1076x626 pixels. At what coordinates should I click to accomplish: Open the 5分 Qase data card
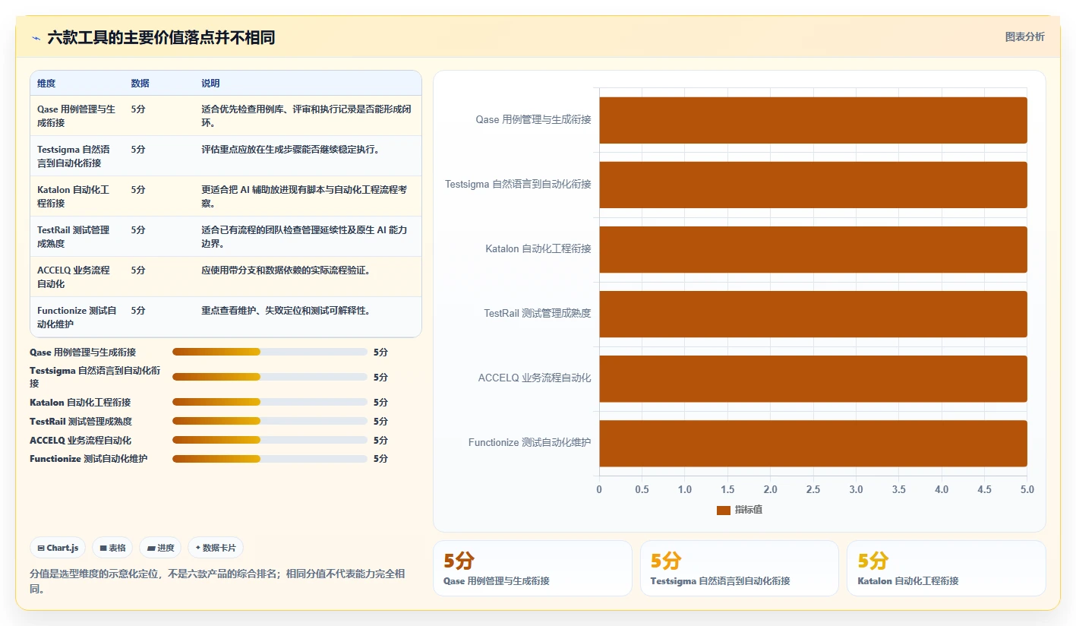click(x=532, y=568)
